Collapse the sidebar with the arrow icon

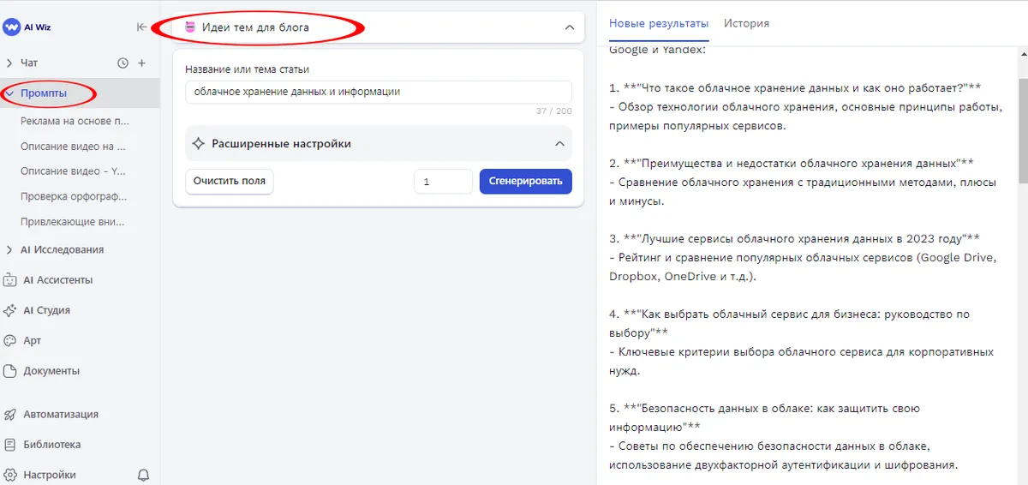(x=142, y=27)
